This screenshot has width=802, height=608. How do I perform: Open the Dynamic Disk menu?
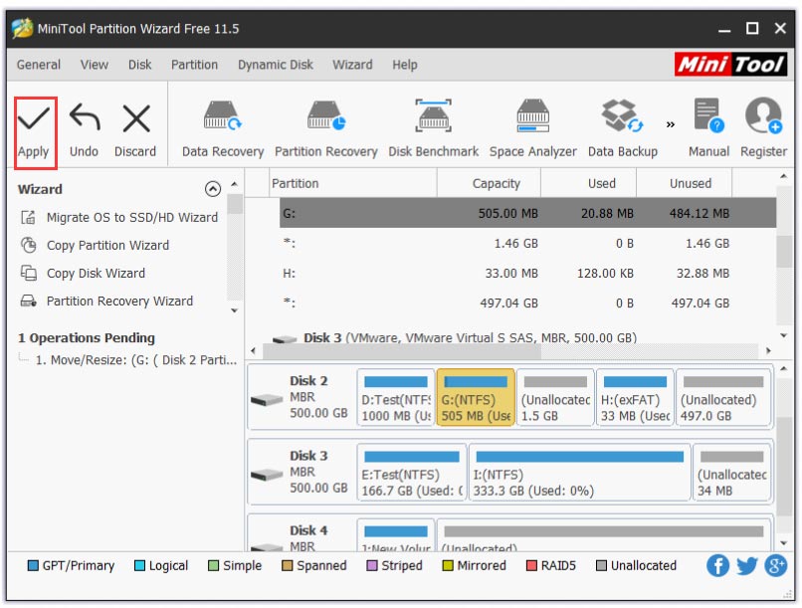(x=276, y=65)
